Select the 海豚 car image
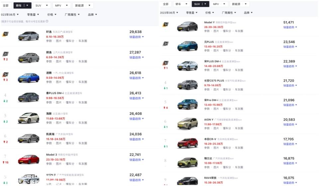 click(29, 118)
